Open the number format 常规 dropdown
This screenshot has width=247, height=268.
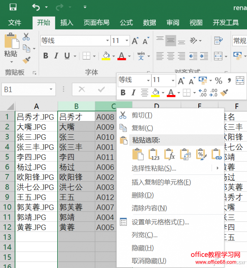pos(240,41)
